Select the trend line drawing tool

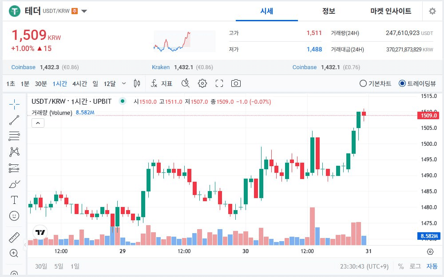tap(14, 120)
